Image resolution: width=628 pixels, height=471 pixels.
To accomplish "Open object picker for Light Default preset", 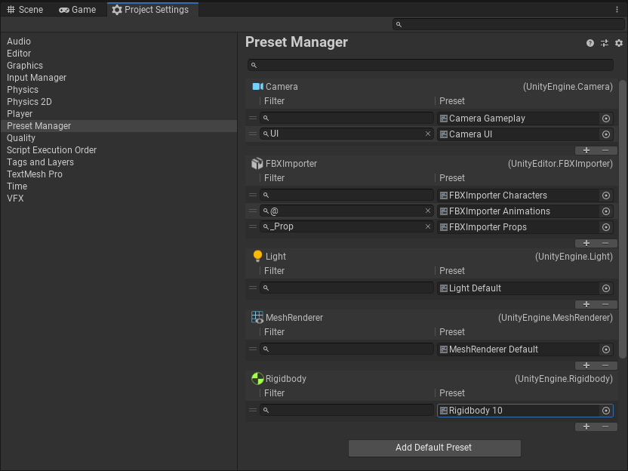I will [606, 288].
